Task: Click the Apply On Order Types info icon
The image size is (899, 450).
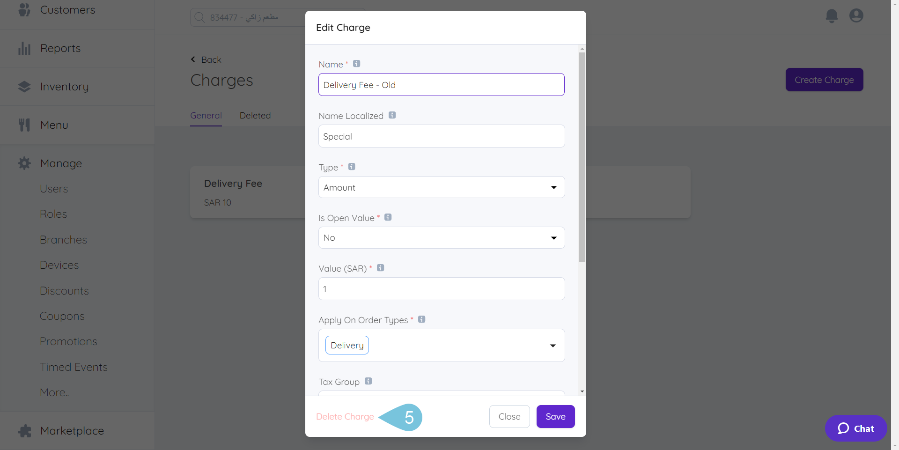Action: click(x=421, y=319)
